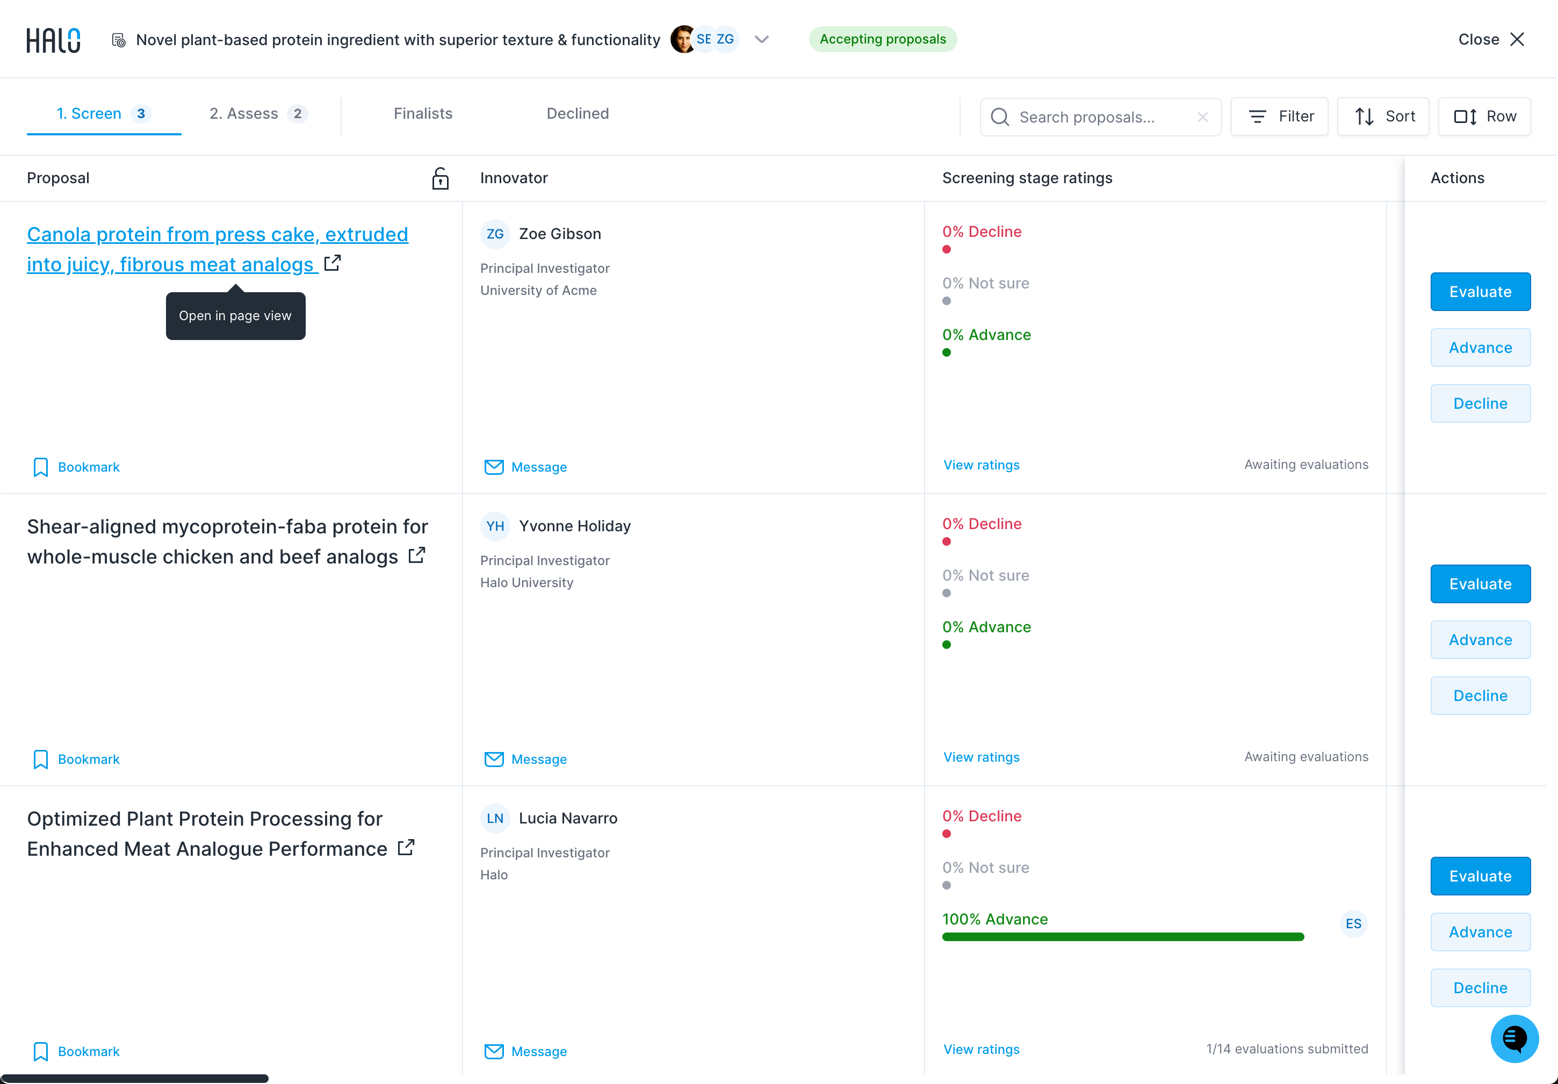Bookmark the Shear-aligned mycoprotein proposal
The height and width of the screenshot is (1084, 1558).
coord(76,759)
